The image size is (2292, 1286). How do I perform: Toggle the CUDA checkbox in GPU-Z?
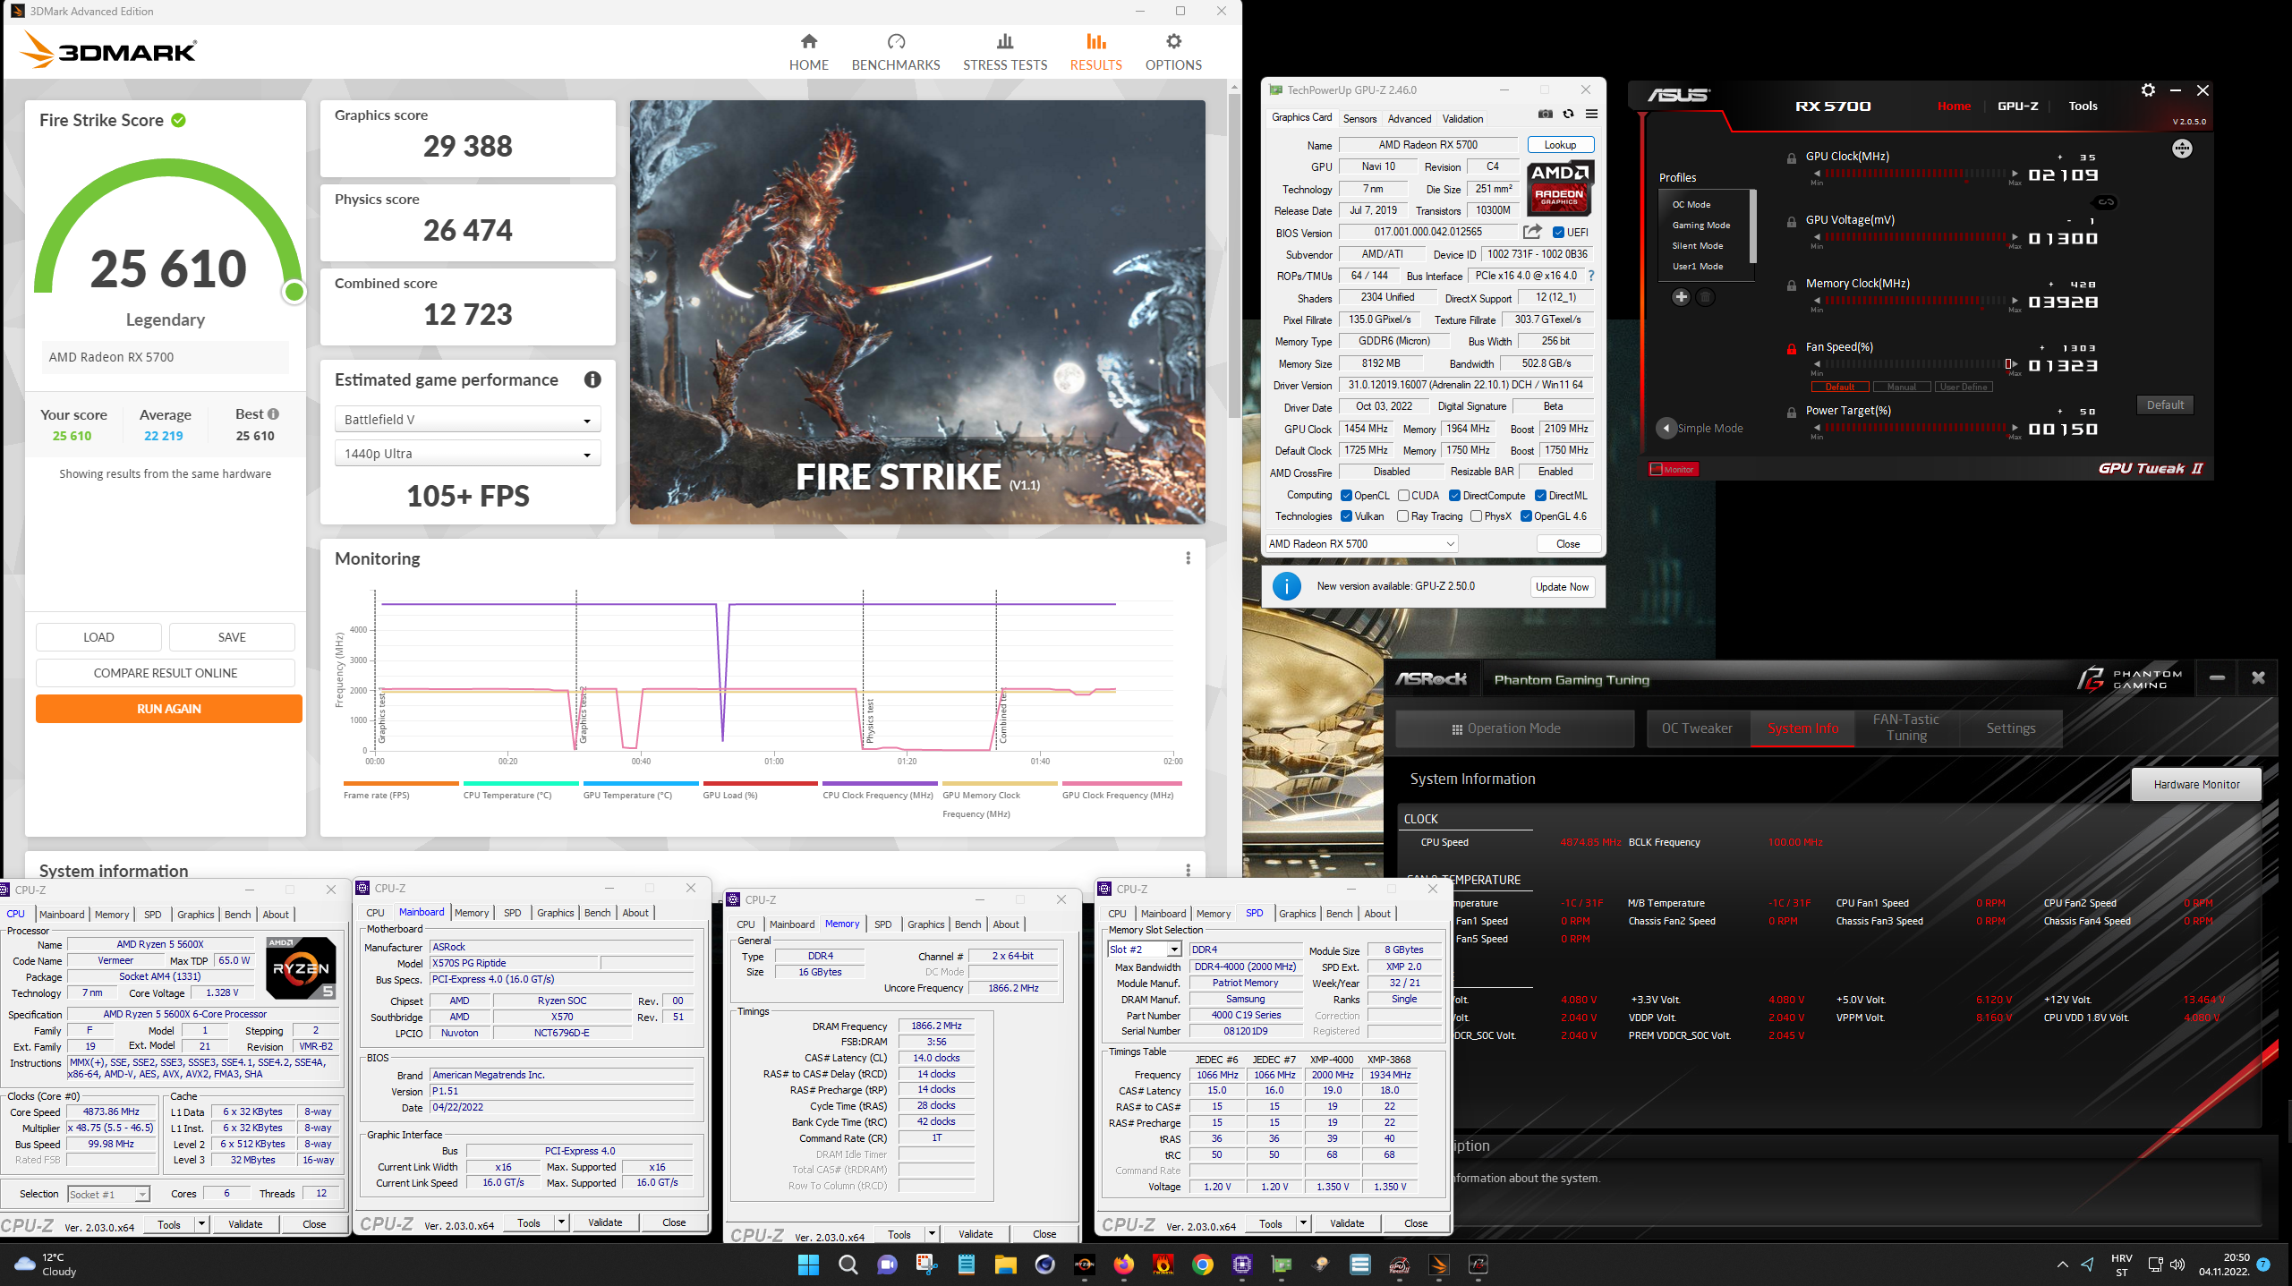pos(1403,496)
